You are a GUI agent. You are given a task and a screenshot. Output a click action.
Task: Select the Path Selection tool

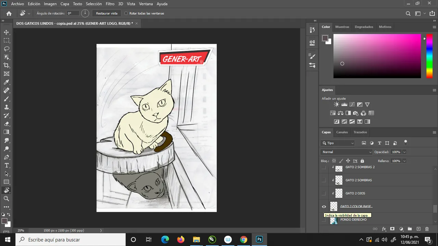[6, 174]
